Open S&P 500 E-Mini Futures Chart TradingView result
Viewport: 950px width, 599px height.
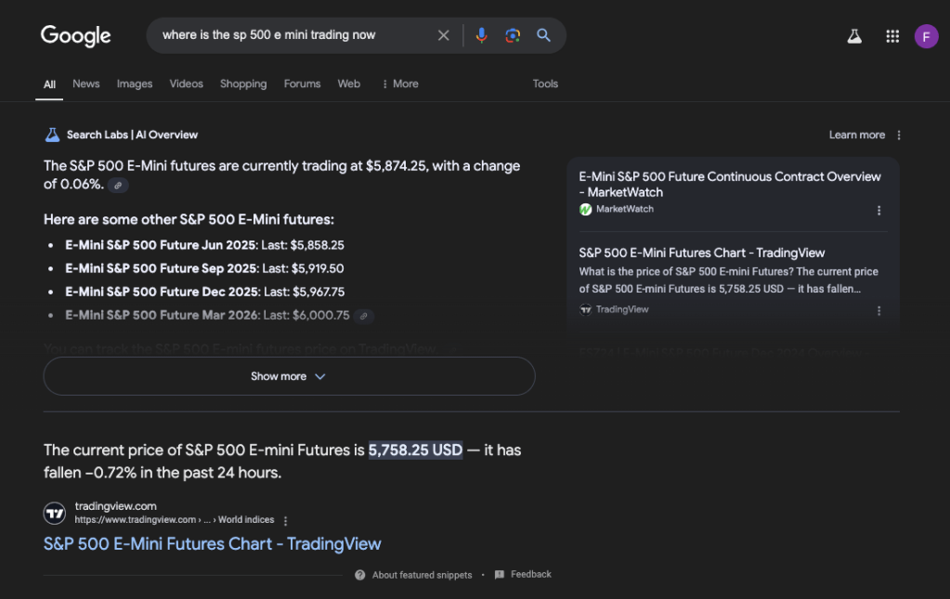(x=212, y=543)
